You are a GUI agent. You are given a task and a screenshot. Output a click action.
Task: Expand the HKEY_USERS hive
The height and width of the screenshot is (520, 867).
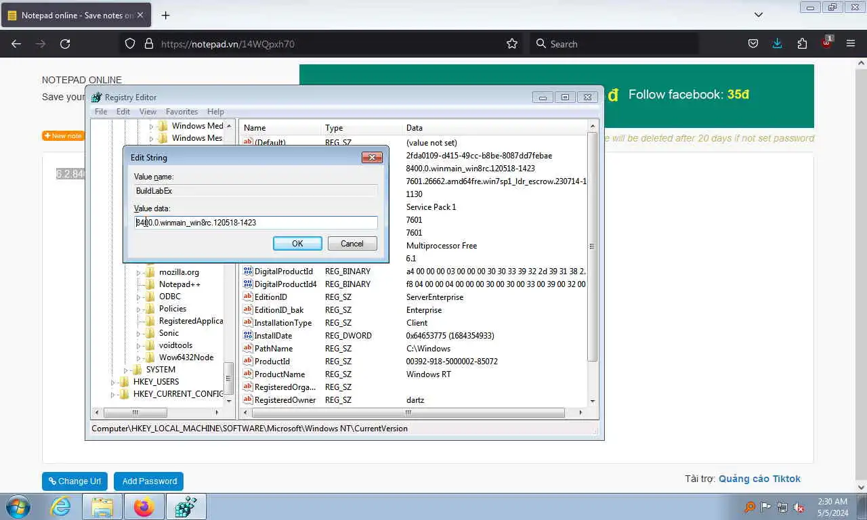tap(113, 382)
